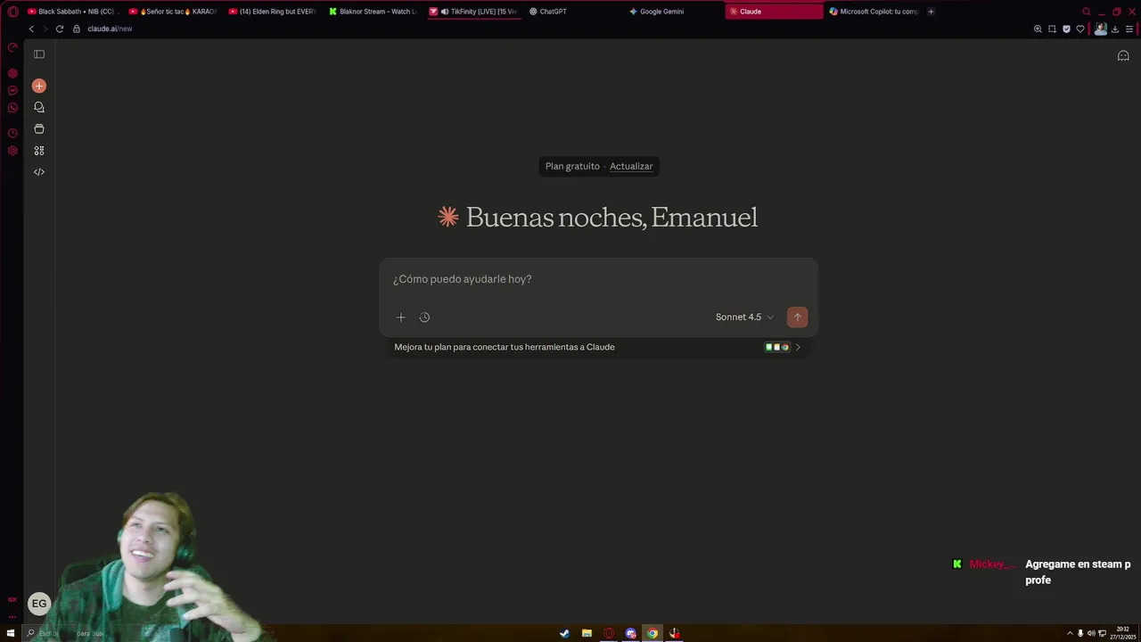Click the claude.ai/new address bar
Viewport: 1141px width, 642px height.
[110, 29]
